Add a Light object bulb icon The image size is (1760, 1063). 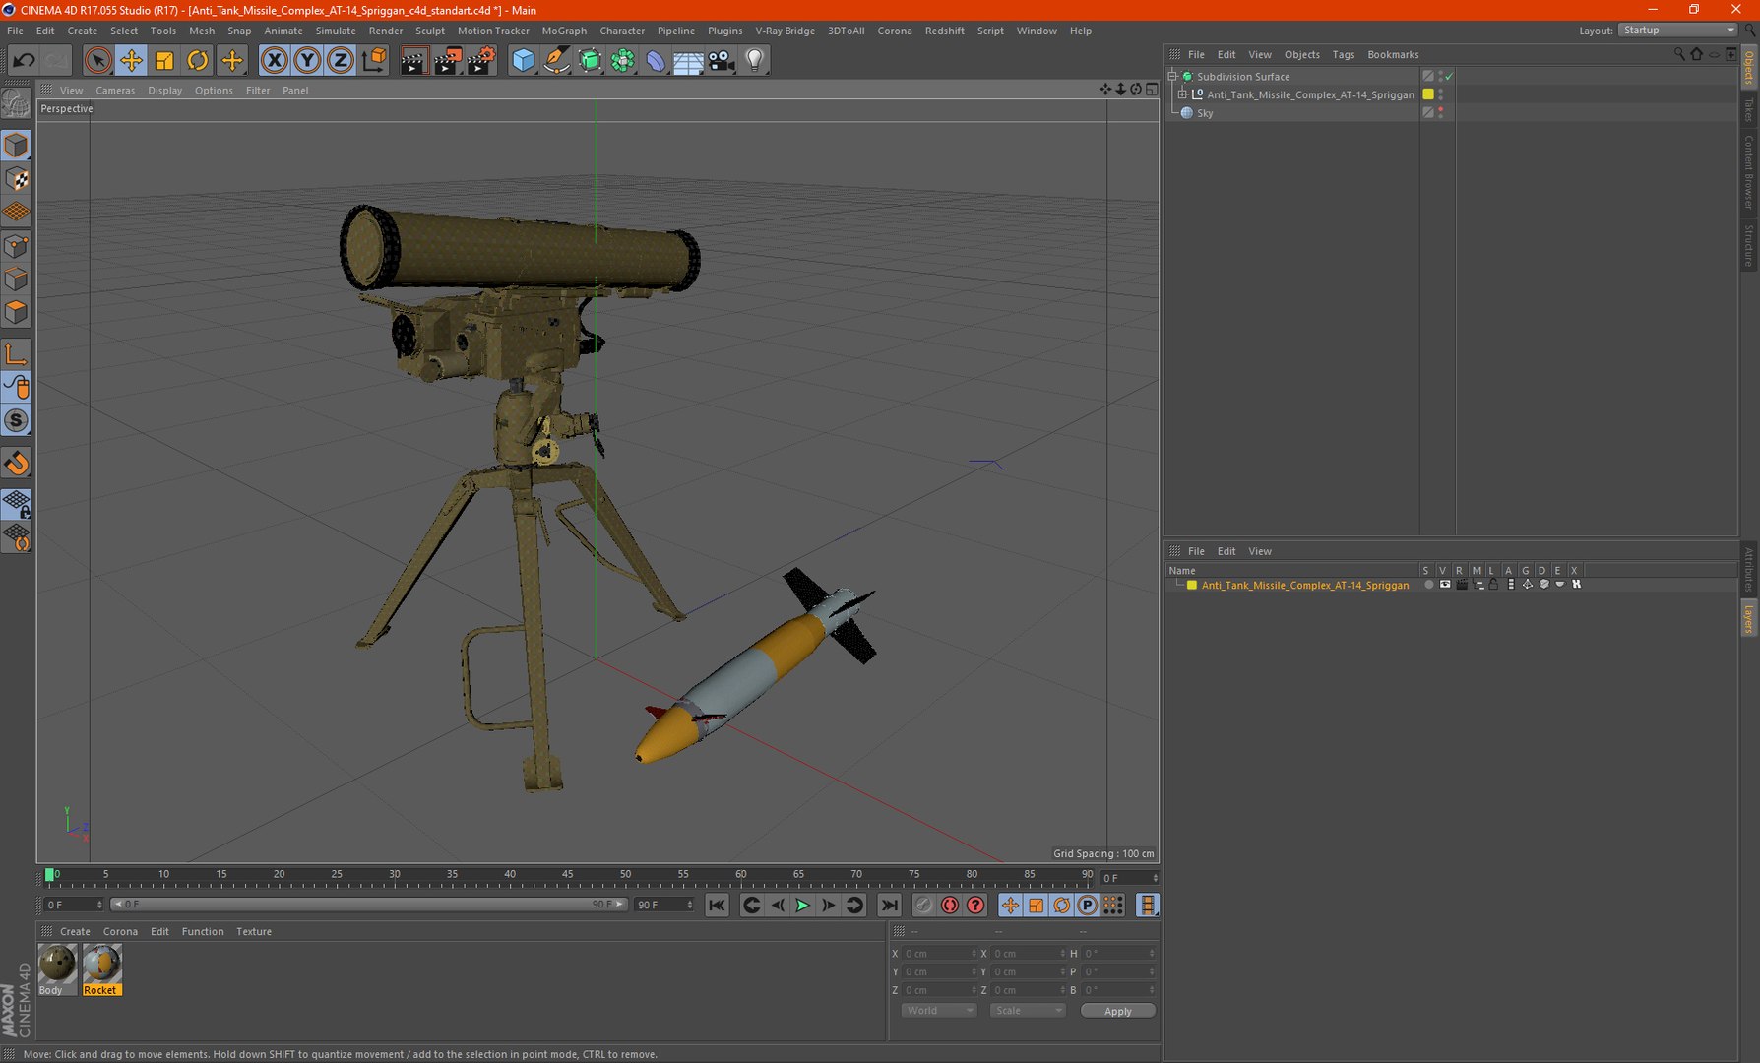[x=755, y=60]
